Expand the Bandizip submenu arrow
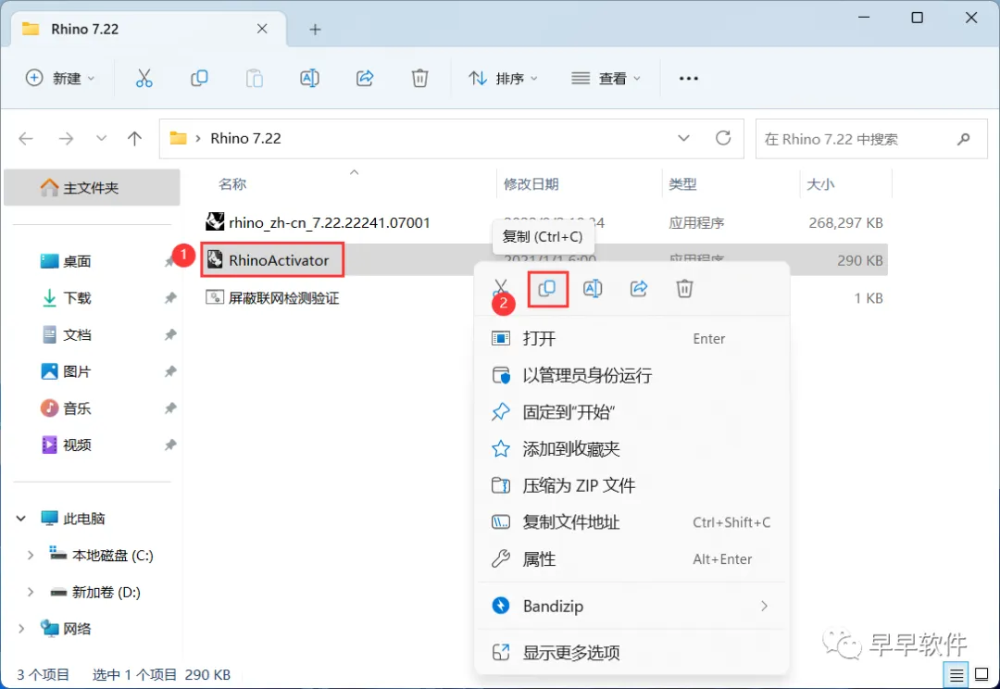 [x=764, y=606]
